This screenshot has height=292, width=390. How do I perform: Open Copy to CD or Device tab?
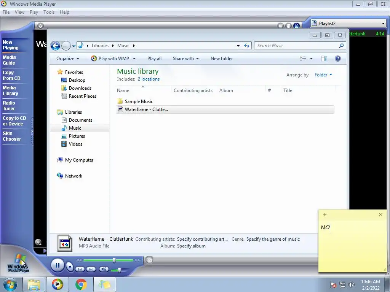point(14,121)
